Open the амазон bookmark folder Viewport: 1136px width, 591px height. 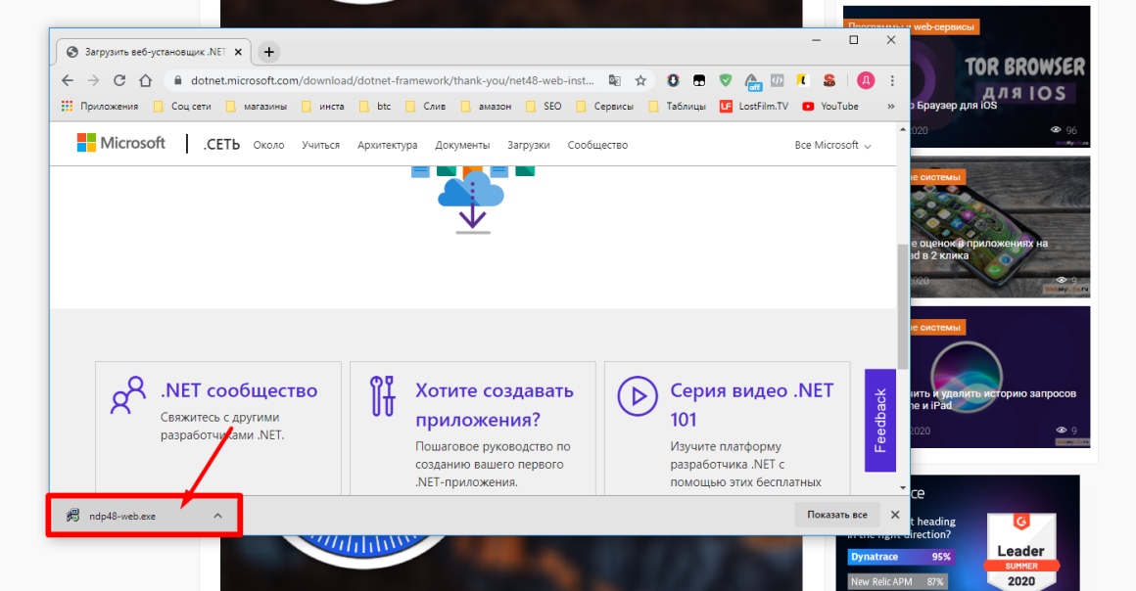pos(486,107)
